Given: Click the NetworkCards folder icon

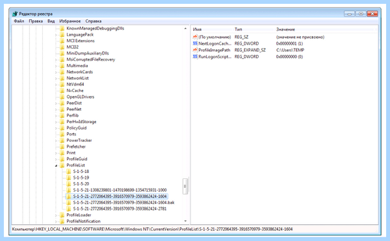Looking at the screenshot, I should 62,72.
